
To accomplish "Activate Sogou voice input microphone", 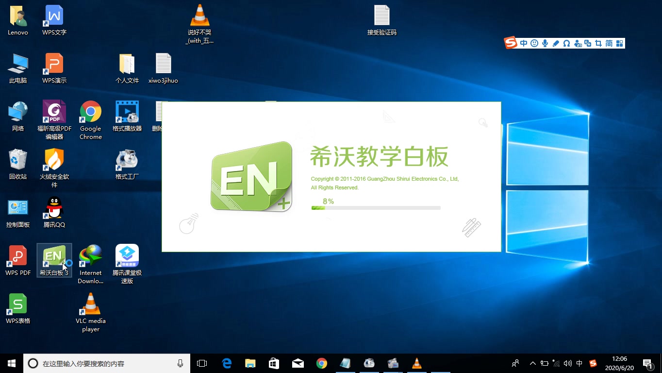I will [x=545, y=43].
